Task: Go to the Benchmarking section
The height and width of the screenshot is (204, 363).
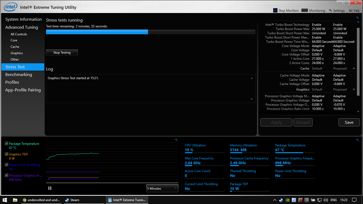Action: [19, 75]
